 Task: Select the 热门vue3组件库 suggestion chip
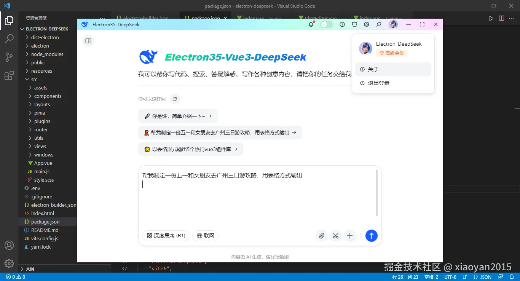pos(191,149)
